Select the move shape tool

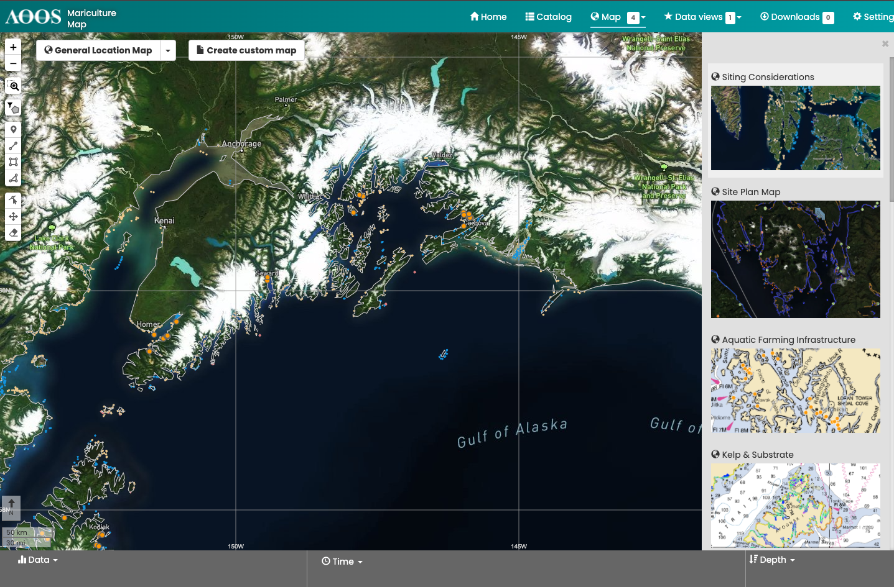pos(13,216)
